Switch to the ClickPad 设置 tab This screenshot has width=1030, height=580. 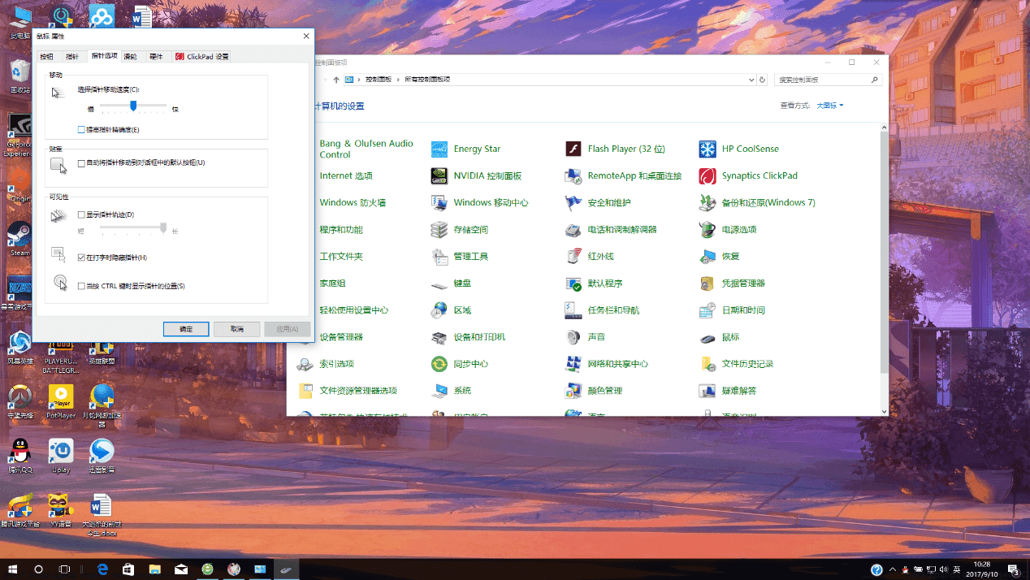[x=202, y=57]
